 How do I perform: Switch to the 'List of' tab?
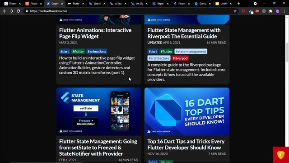coord(97,4)
